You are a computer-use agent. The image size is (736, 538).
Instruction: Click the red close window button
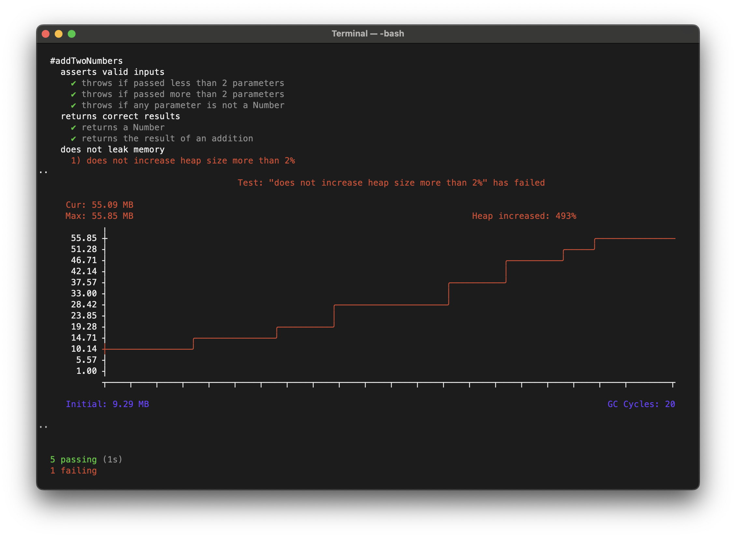(x=46, y=34)
